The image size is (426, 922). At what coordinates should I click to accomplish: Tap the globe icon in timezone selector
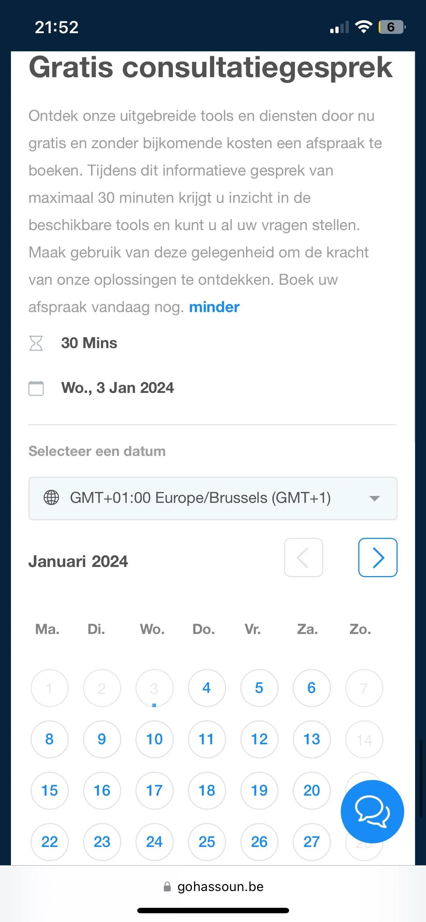point(51,497)
